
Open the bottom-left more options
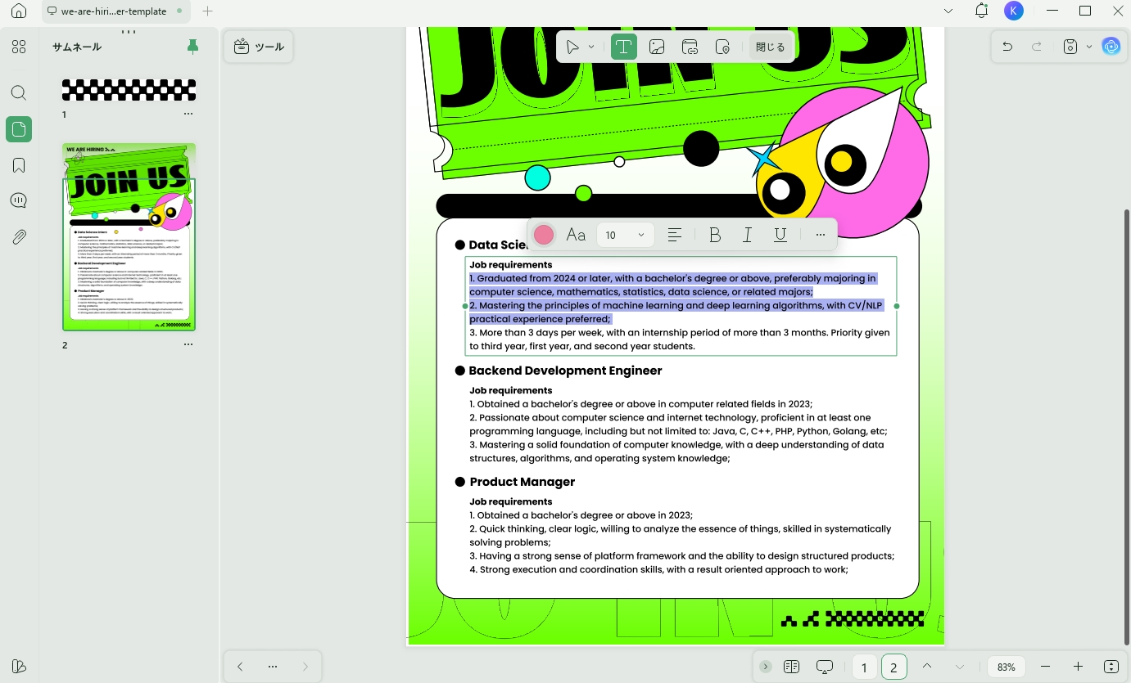(x=273, y=667)
